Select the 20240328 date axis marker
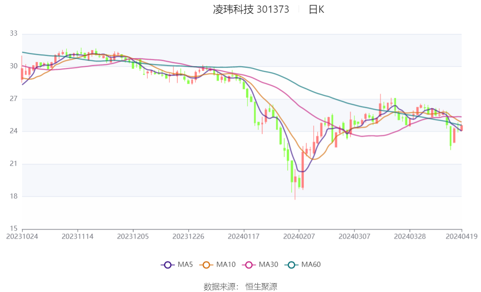The height and width of the screenshot is (292, 481). [x=410, y=236]
